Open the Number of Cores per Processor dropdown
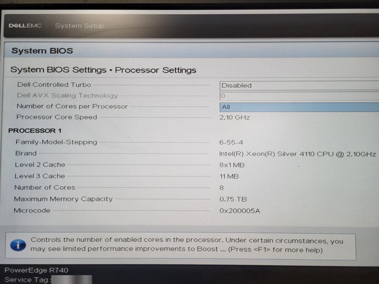 (x=299, y=107)
